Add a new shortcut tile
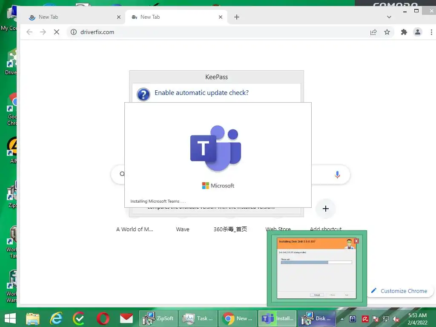Viewport: 436px width, 327px height. click(326, 209)
